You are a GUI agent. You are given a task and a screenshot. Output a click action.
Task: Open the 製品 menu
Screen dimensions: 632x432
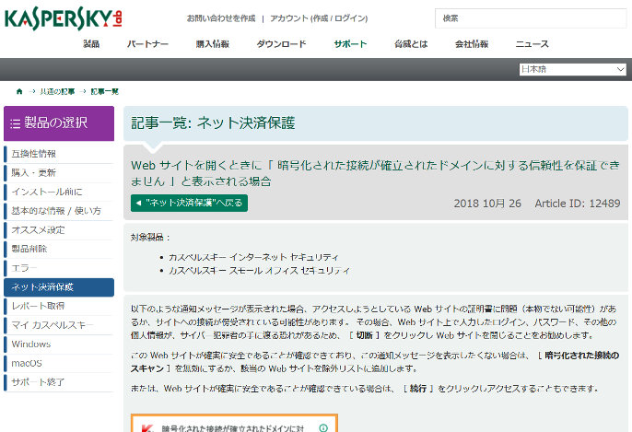91,44
